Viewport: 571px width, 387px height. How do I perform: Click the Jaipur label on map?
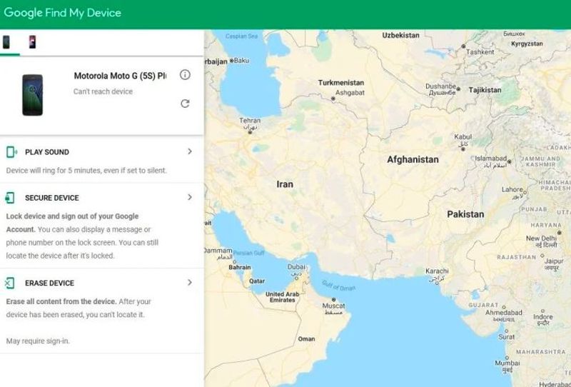click(554, 261)
